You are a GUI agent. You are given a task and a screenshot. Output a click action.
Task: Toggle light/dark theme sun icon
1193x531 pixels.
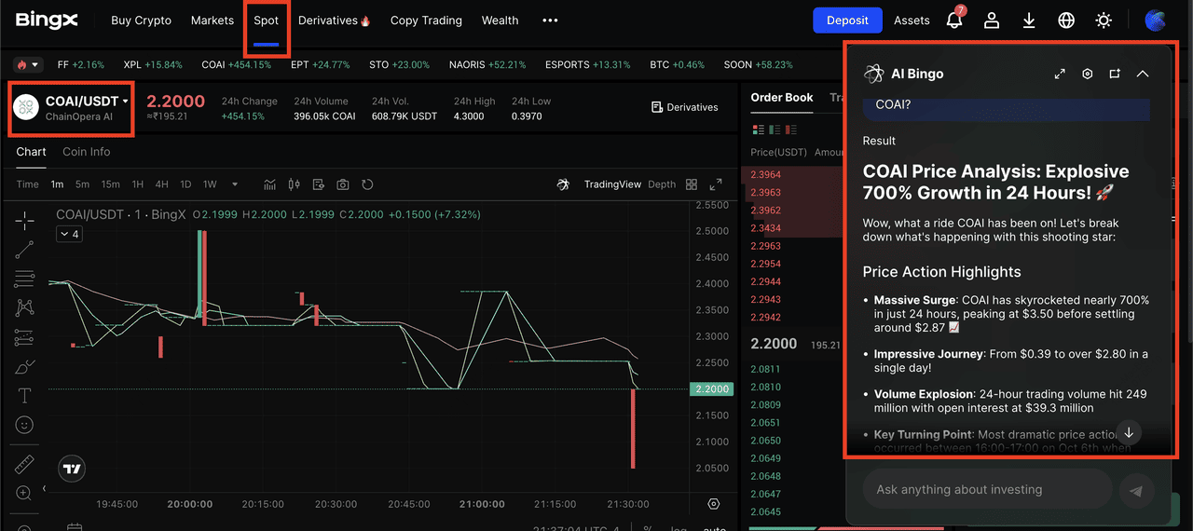coord(1104,20)
